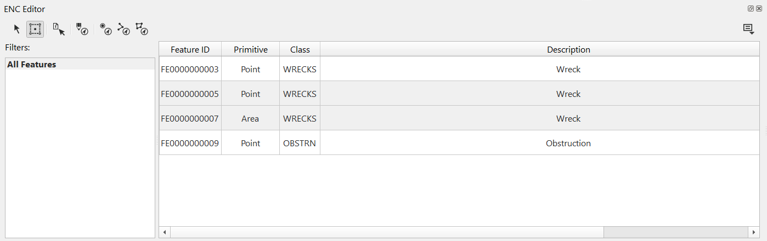767x241 pixels.
Task: Choose the create line feature tool
Action: pyautogui.click(x=123, y=29)
